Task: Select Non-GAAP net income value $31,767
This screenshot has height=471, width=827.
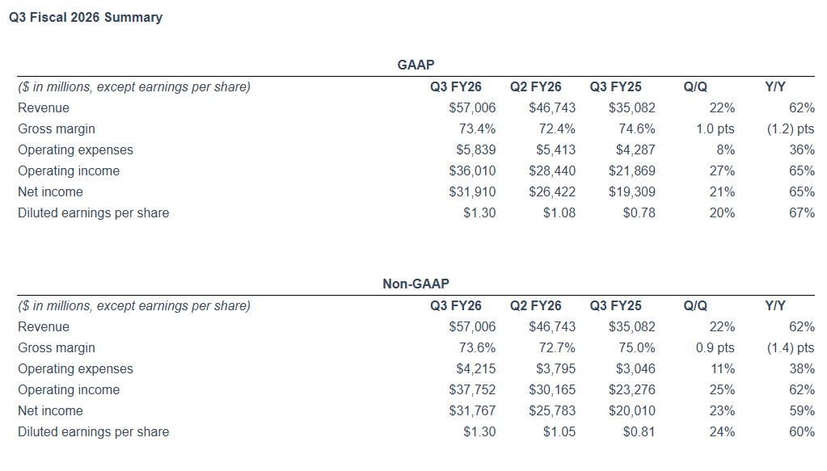Action: 472,410
